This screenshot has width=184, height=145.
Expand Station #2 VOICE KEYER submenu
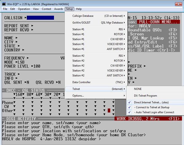[96, 71]
